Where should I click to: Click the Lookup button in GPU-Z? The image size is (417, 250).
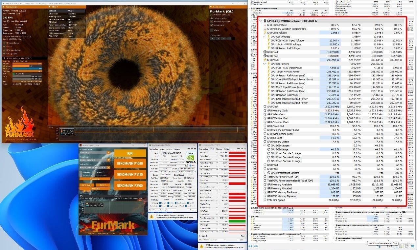coord(191,153)
